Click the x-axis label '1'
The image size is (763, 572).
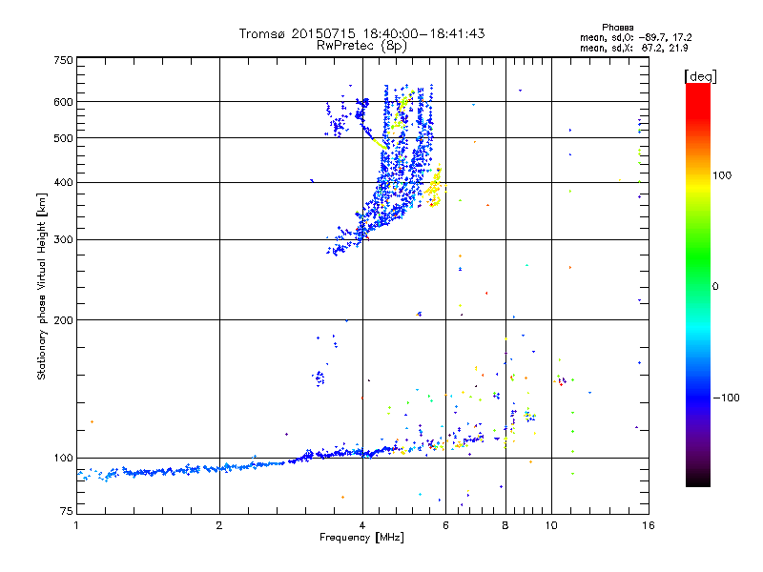click(x=76, y=525)
